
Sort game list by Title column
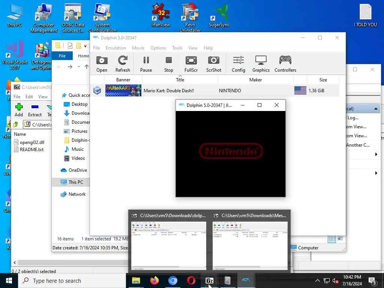pos(180,80)
